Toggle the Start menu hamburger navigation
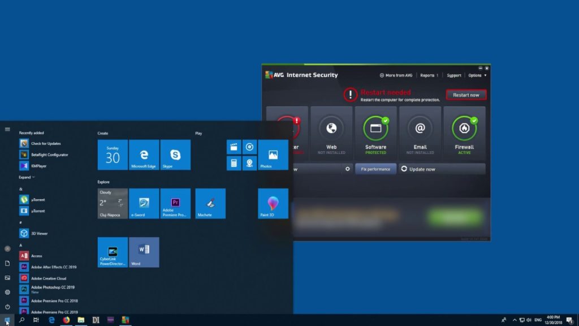This screenshot has height=326, width=579. 7,130
